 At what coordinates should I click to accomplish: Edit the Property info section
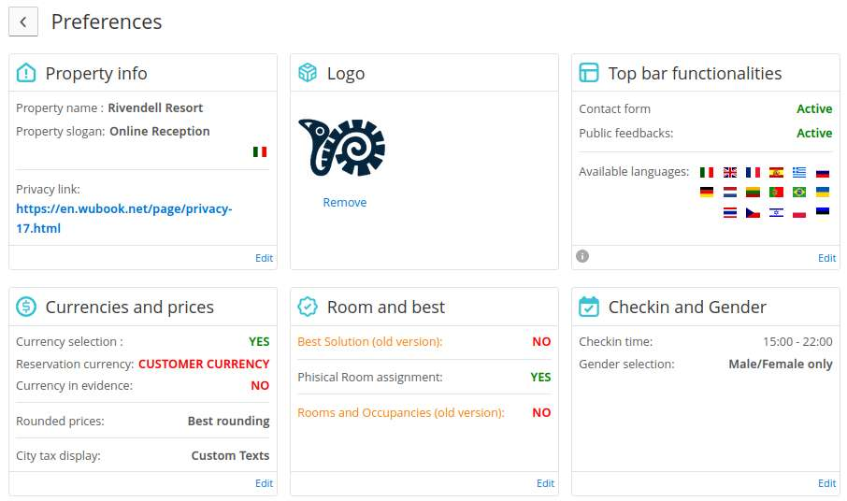pos(265,258)
